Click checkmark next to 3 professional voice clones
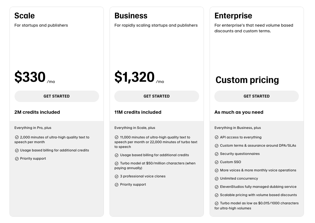The image size is (315, 223). pos(117,176)
